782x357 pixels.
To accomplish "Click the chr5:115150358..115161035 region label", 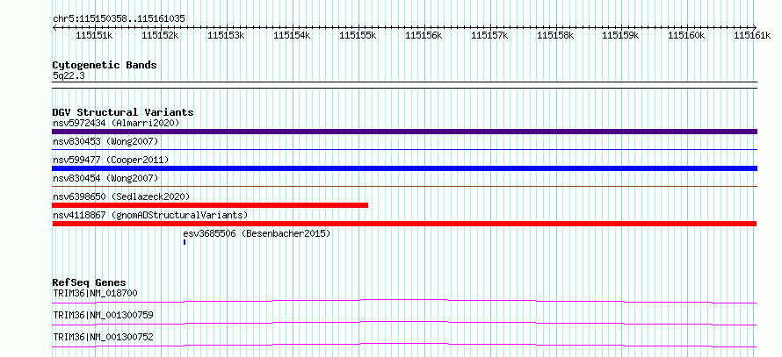I will pos(119,19).
